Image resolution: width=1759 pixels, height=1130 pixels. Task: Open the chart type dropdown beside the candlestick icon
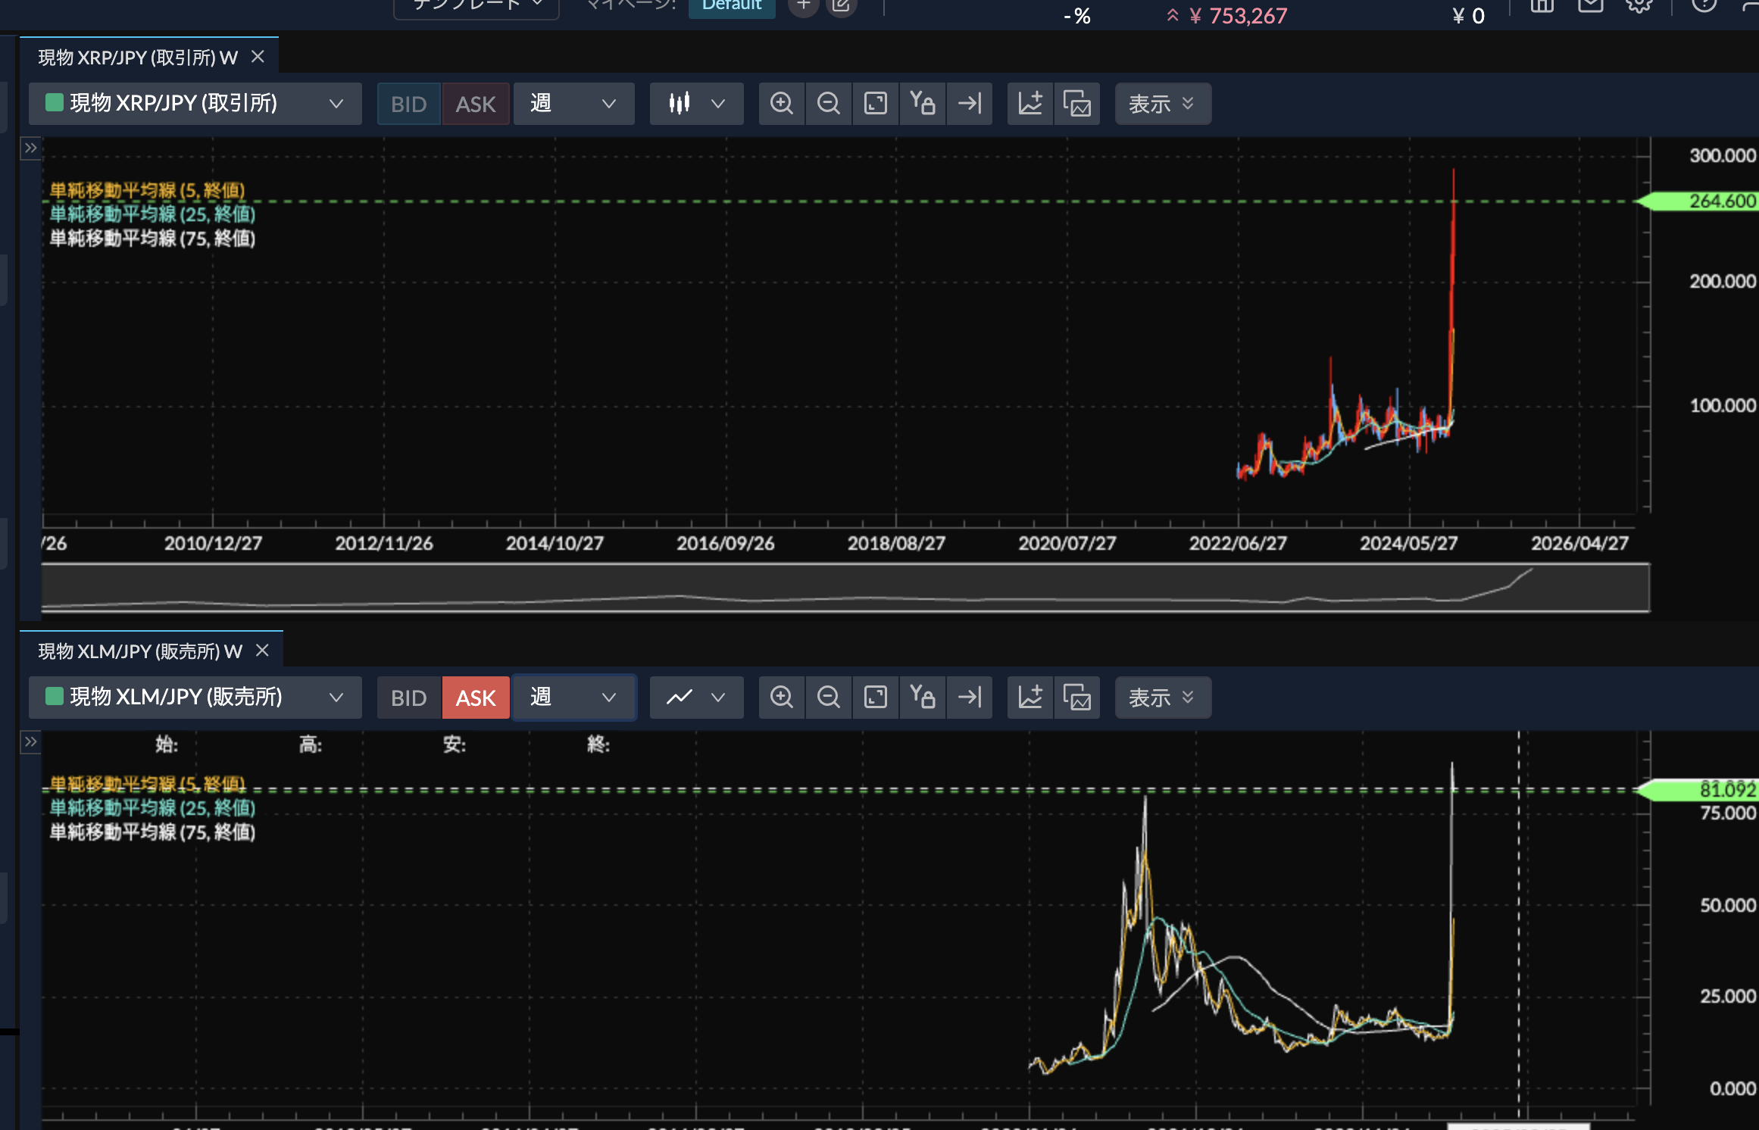tap(717, 104)
